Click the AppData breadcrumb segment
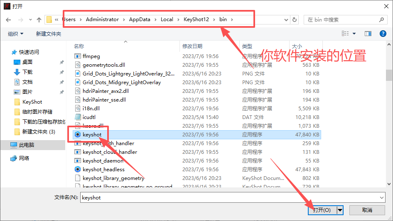The image size is (393, 221). (140, 19)
